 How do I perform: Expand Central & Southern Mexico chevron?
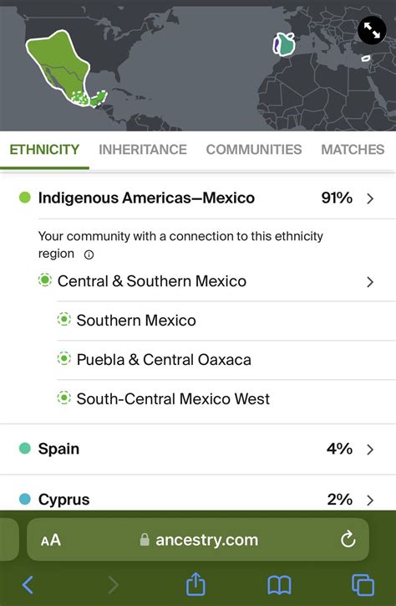[x=370, y=282]
